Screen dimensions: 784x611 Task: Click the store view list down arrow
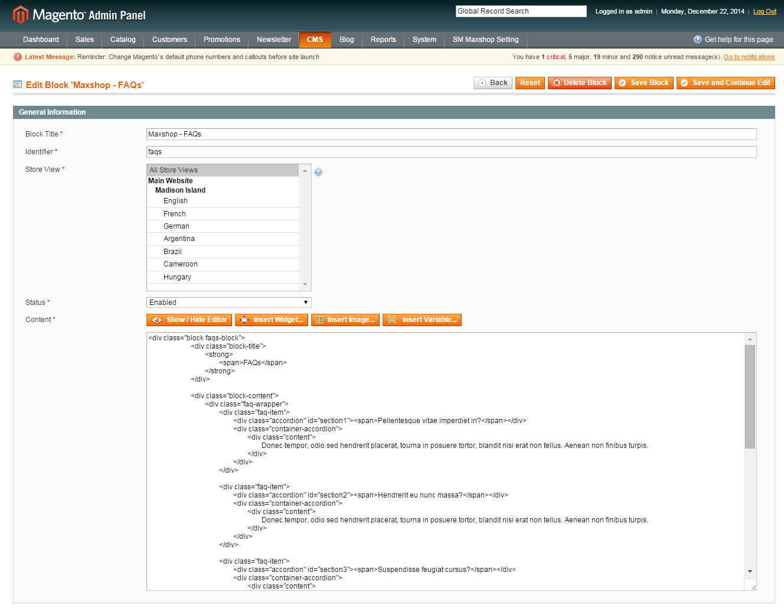[305, 284]
